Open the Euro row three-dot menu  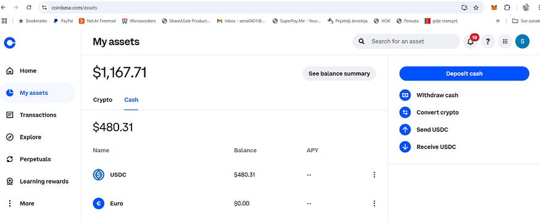click(x=375, y=204)
